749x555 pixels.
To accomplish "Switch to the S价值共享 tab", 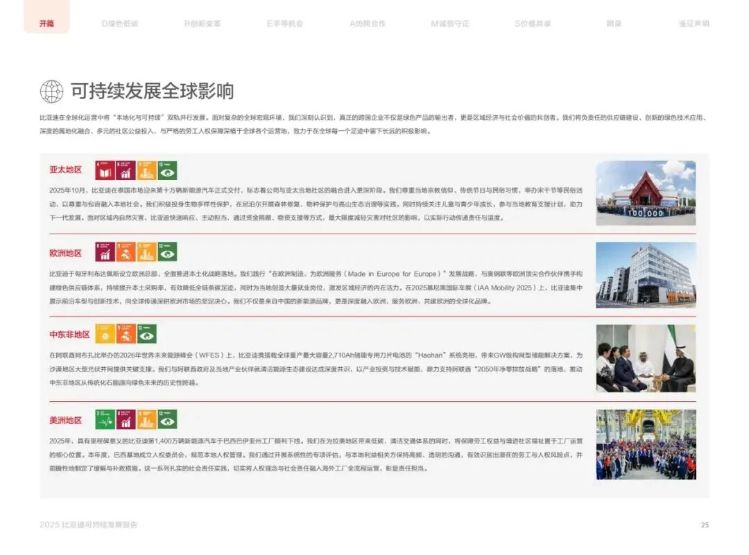I will pyautogui.click(x=533, y=24).
